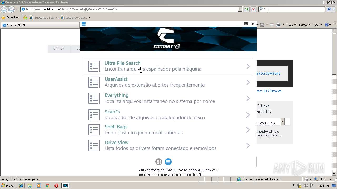
Task: Click the Combat V3 logo banner
Action: coord(168,39)
